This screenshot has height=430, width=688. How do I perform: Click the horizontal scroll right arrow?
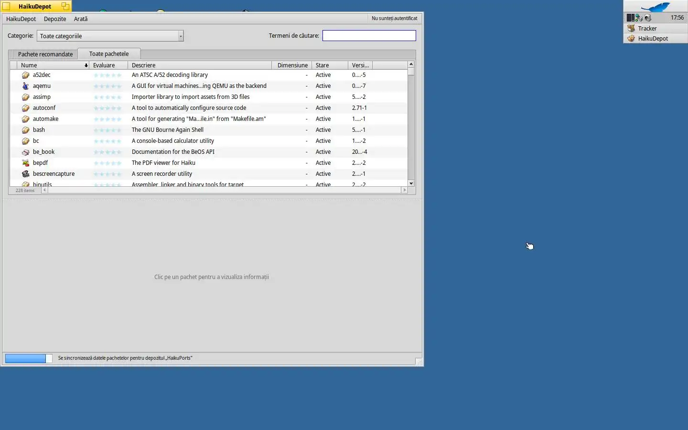pyautogui.click(x=404, y=190)
